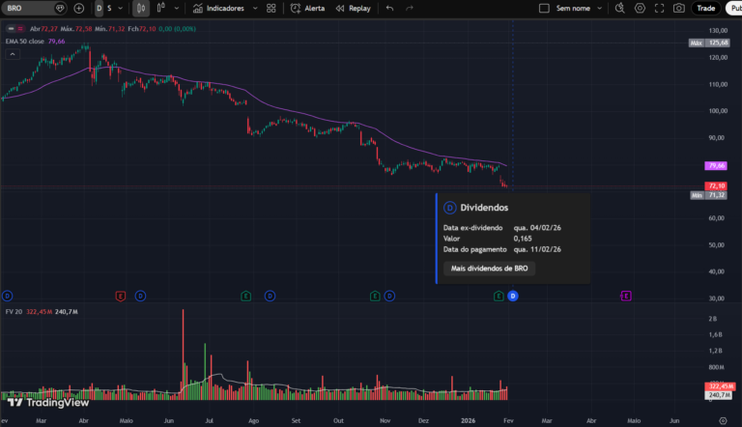Image resolution: width=742 pixels, height=427 pixels.
Task: Click the purple 79,66 EMA price label
Action: coord(716,166)
